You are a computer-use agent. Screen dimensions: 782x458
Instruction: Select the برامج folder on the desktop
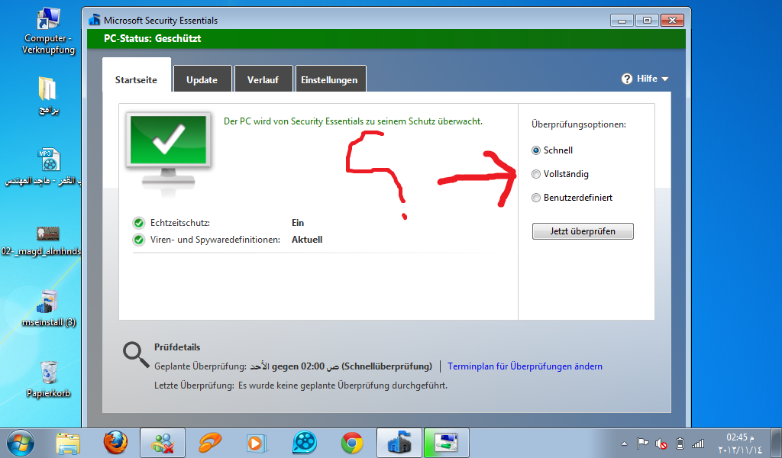click(48, 95)
